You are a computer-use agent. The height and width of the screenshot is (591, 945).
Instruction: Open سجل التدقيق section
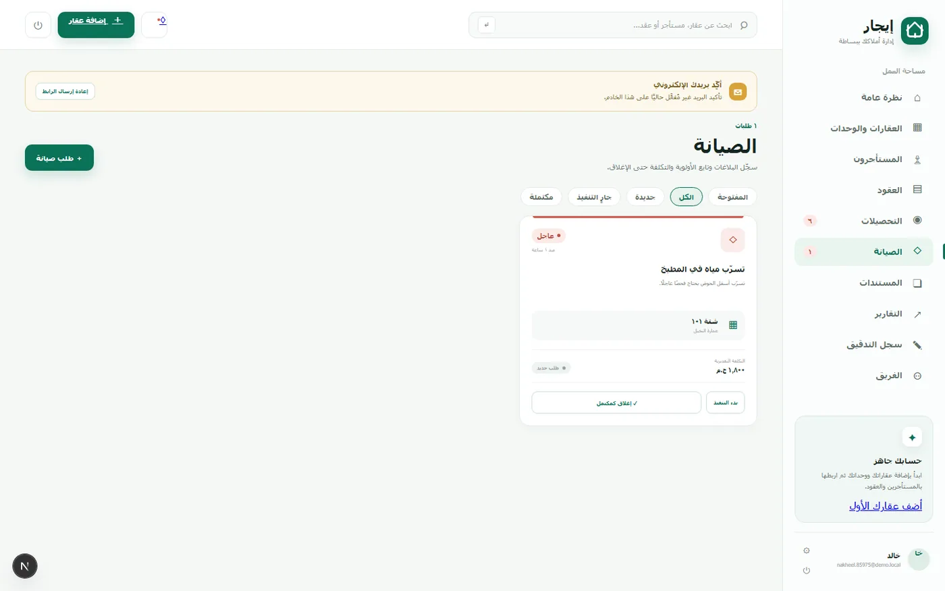pyautogui.click(x=864, y=345)
